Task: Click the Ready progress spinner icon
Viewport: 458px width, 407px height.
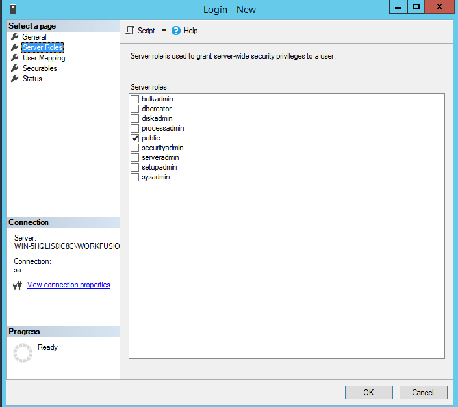Action: pyautogui.click(x=23, y=353)
